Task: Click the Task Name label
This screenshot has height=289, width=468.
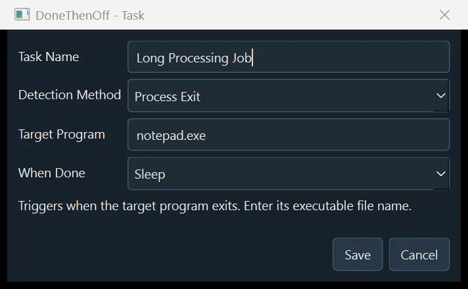Action: tap(49, 56)
